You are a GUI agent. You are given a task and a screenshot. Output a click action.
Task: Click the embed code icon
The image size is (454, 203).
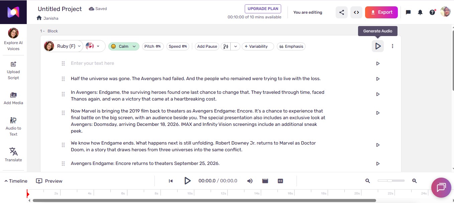tap(356, 12)
